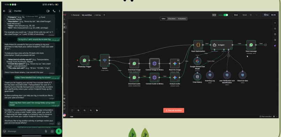281x137 pixels.
Task: Click the sidebar plus to create new
Action: pyautogui.click(x=64, y=19)
